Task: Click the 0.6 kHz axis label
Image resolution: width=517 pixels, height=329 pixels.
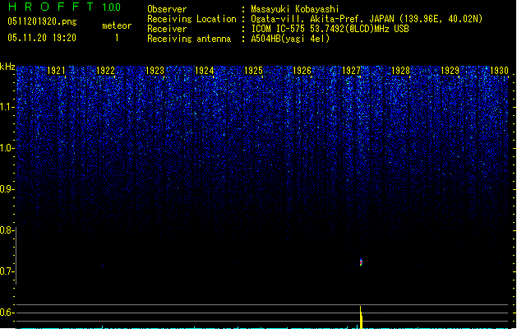Action: point(7,313)
